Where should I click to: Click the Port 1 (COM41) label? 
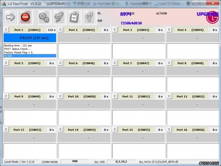pos(27,30)
